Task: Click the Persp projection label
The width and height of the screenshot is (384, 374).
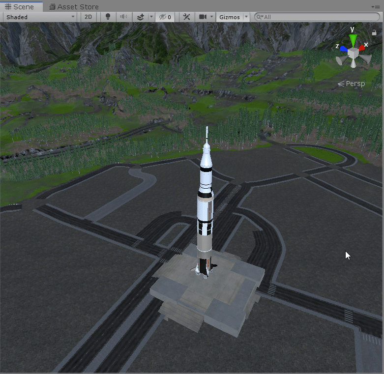Action: (355, 84)
